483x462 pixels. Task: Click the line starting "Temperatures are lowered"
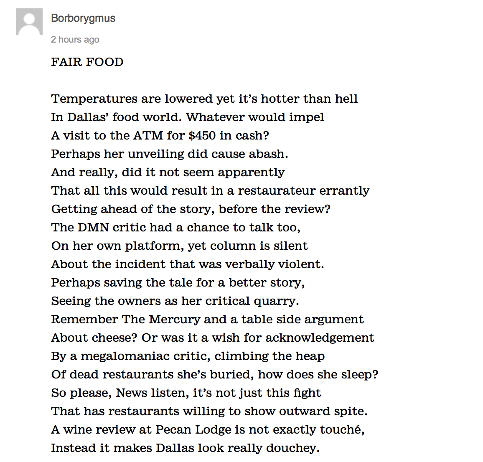204,99
